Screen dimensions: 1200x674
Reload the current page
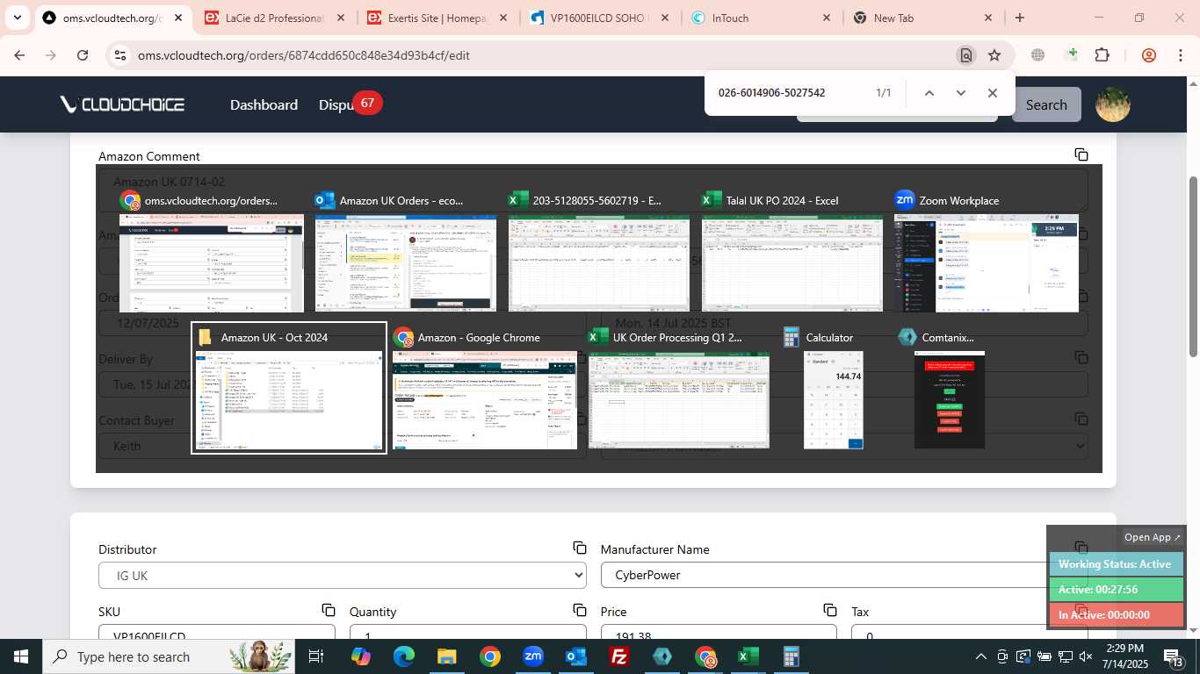click(83, 55)
